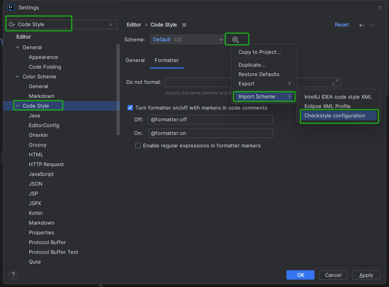Screen dimensions: 389x287
Task: Switch to the General tab
Action: (x=135, y=60)
